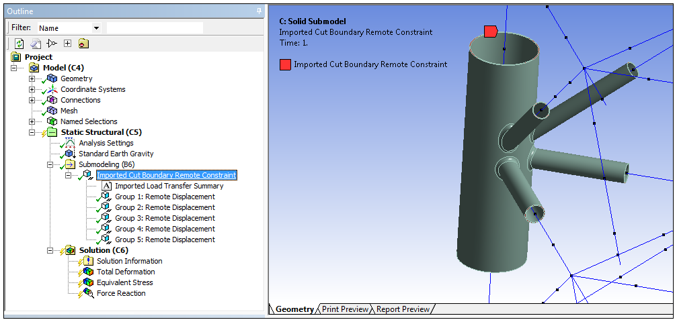Viewport: 677px width, 322px height.
Task: Click the Mesh icon in the tree
Action: click(52, 111)
